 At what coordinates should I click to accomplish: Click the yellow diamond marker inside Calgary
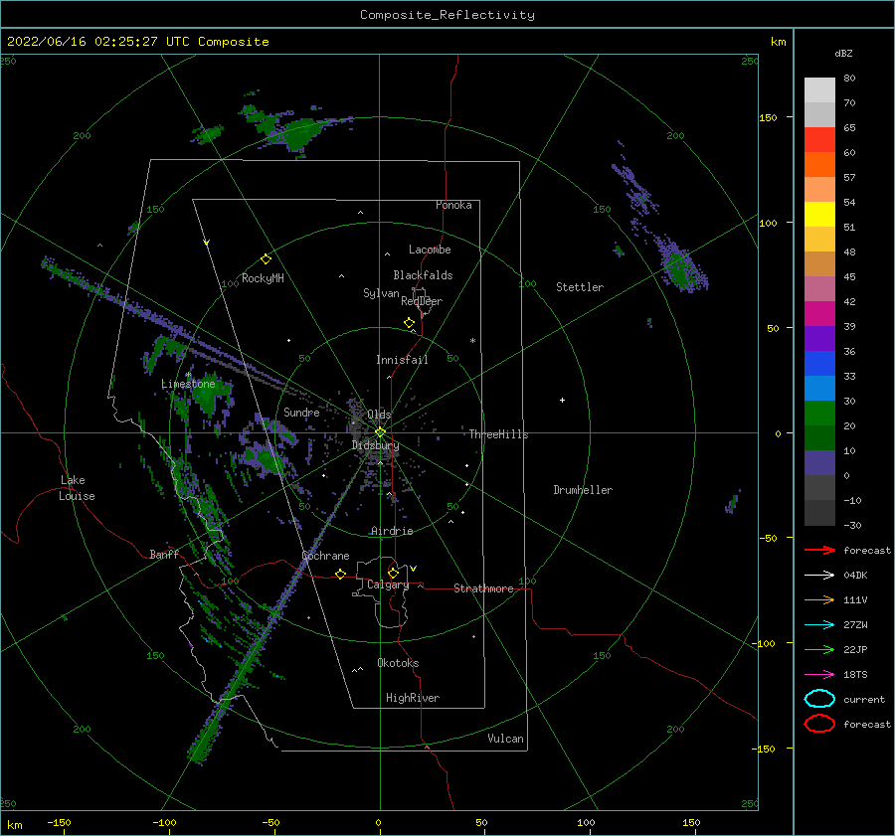tap(393, 573)
